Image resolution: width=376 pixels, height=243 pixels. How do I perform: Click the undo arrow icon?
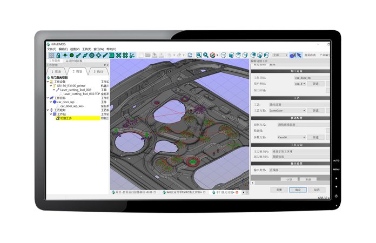click(169, 56)
